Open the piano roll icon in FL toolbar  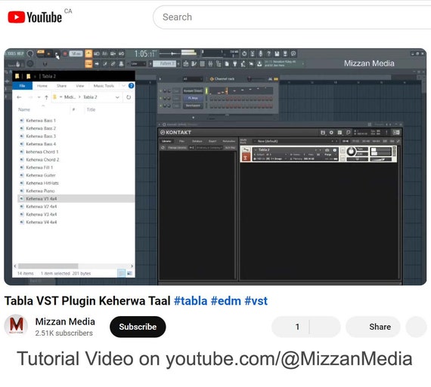point(194,64)
